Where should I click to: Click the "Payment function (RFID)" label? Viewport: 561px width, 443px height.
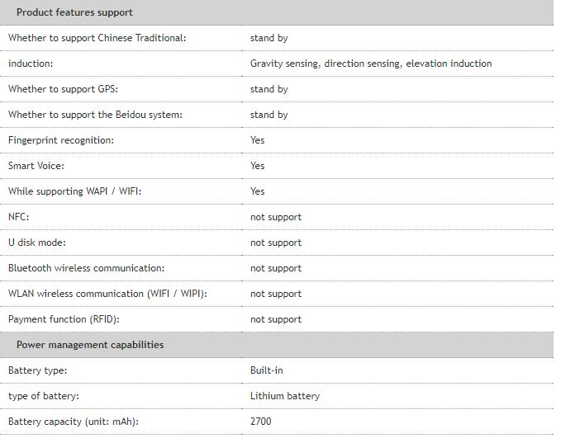[59, 319]
